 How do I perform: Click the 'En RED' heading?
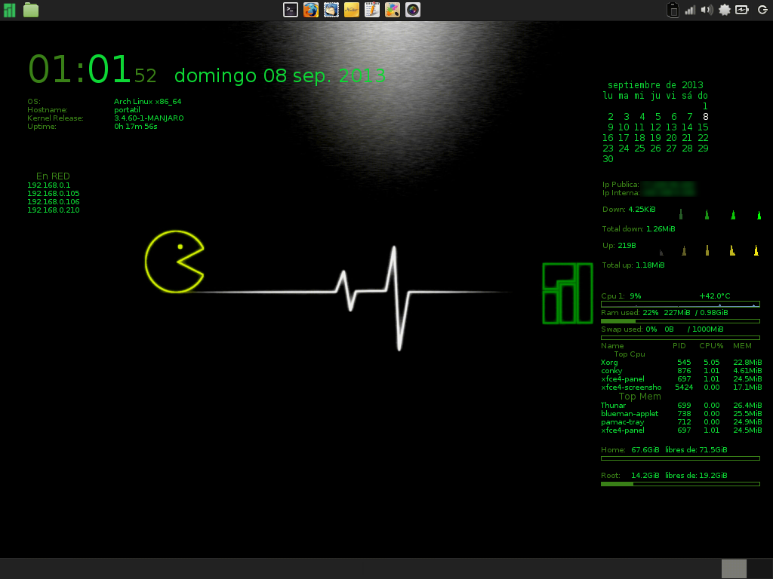coord(53,176)
